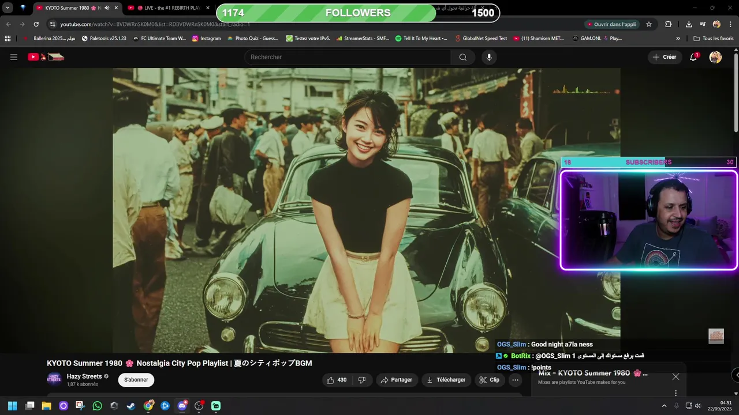Screen dimensions: 739x415
Task: Open media controls icon in Chrome toolbar
Action: (703, 24)
